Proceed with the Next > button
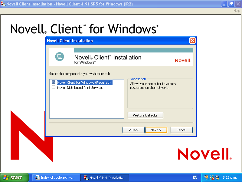 pyautogui.click(x=156, y=130)
